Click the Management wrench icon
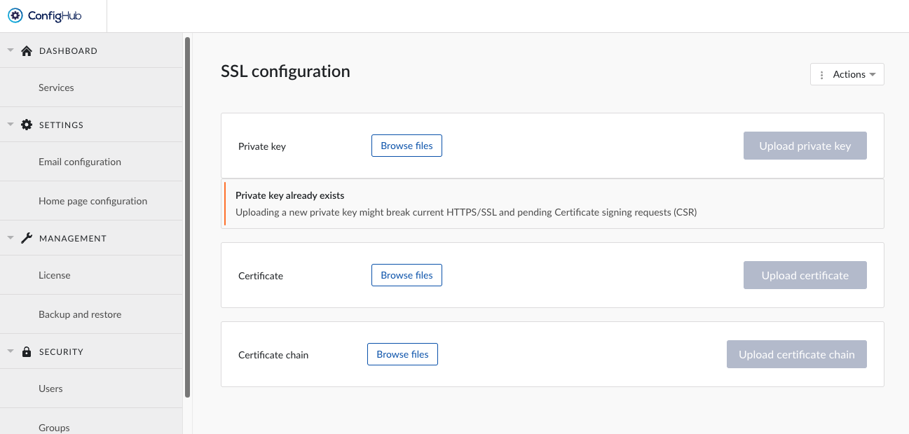The height and width of the screenshot is (434, 909). 27,239
